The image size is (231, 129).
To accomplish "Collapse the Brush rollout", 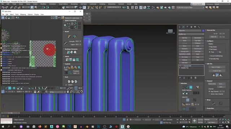I will [x=67, y=32].
